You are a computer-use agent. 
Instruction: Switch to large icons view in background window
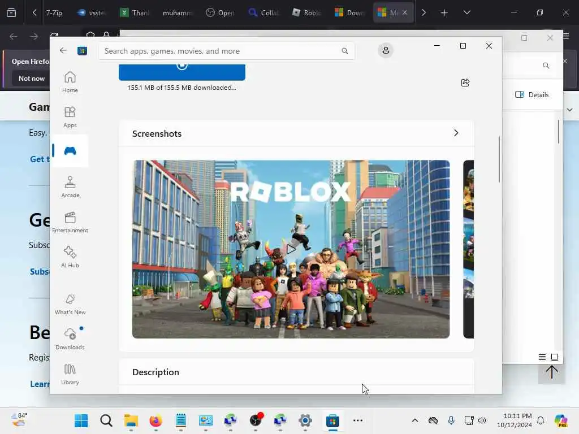pos(555,357)
